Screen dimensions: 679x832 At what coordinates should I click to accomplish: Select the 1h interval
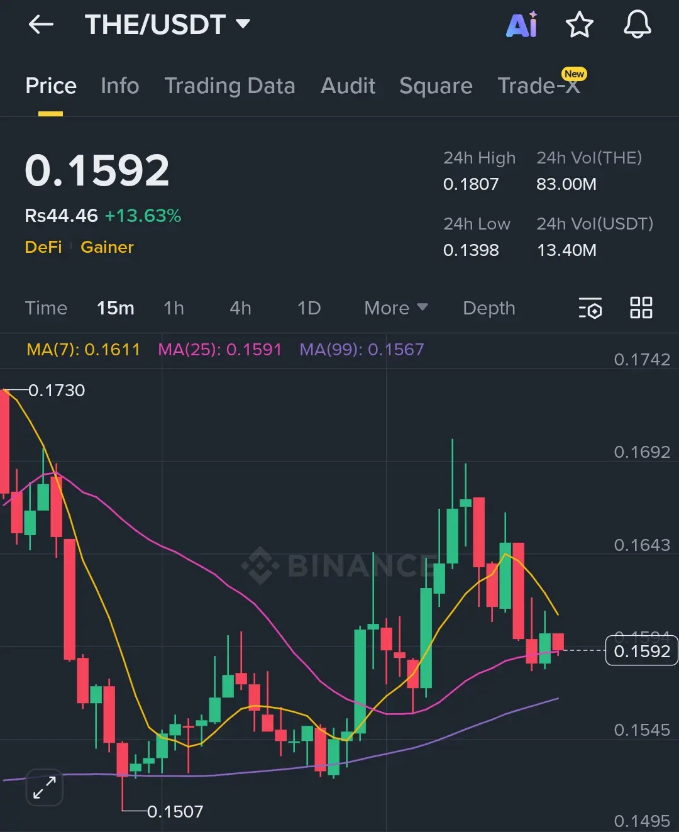(x=174, y=308)
